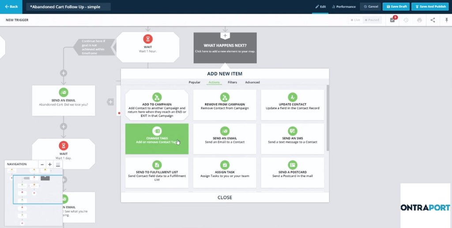Click the campaign name input field

(x=68, y=7)
